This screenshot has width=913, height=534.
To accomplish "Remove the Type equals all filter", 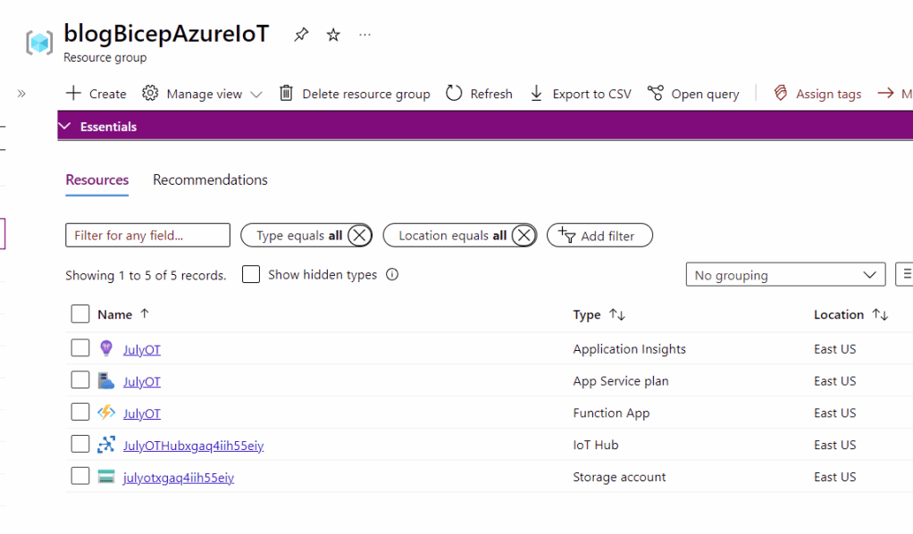I will click(359, 236).
